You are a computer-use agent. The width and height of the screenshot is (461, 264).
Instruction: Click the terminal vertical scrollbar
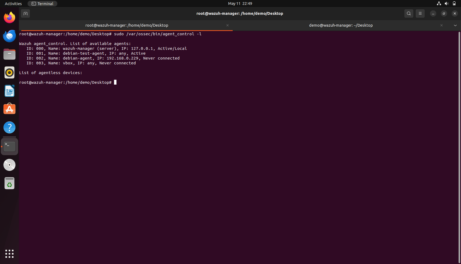pos(459,147)
